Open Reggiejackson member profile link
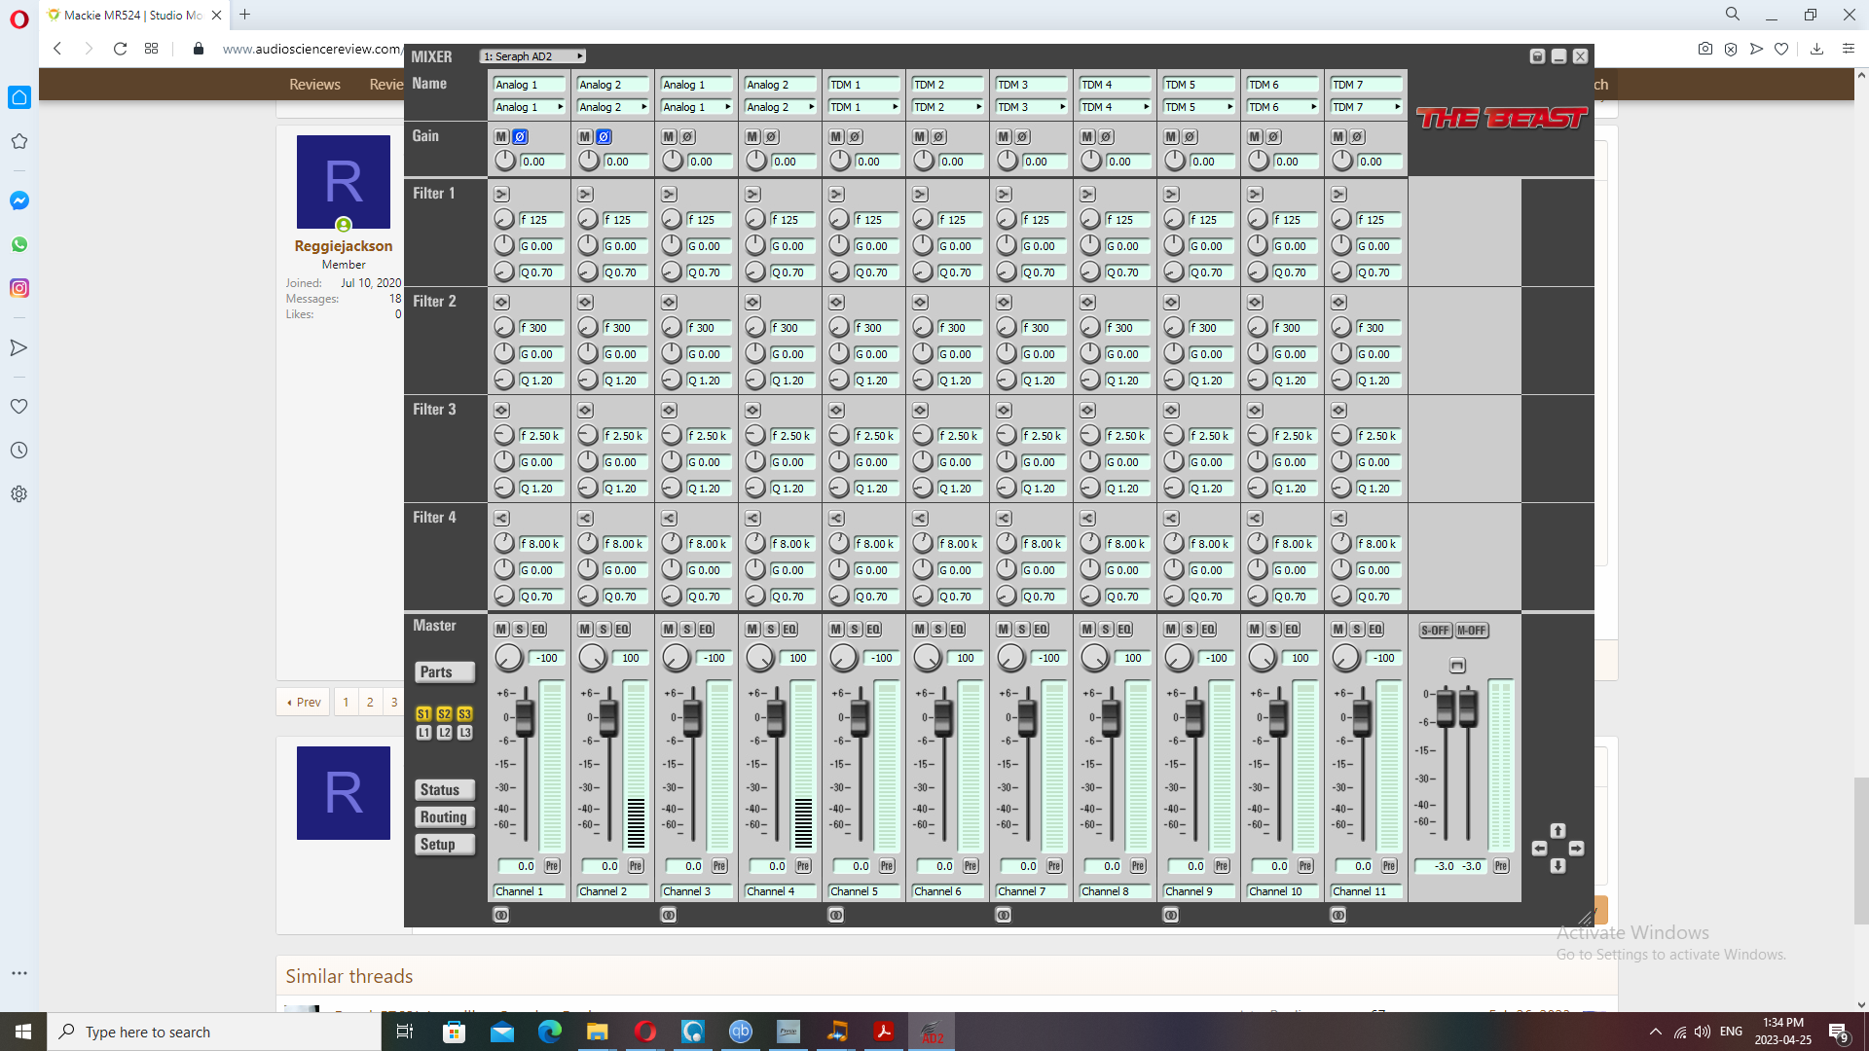Image resolution: width=1869 pixels, height=1051 pixels. [x=344, y=246]
